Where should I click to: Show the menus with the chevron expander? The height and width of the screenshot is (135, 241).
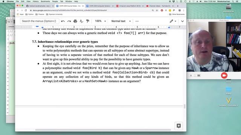[182, 21]
